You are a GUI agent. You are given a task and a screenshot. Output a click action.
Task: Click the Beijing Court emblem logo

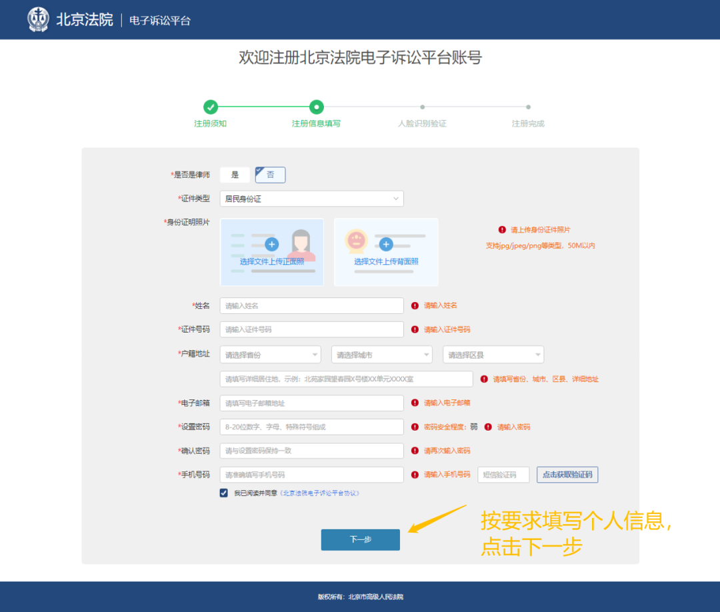coord(38,19)
